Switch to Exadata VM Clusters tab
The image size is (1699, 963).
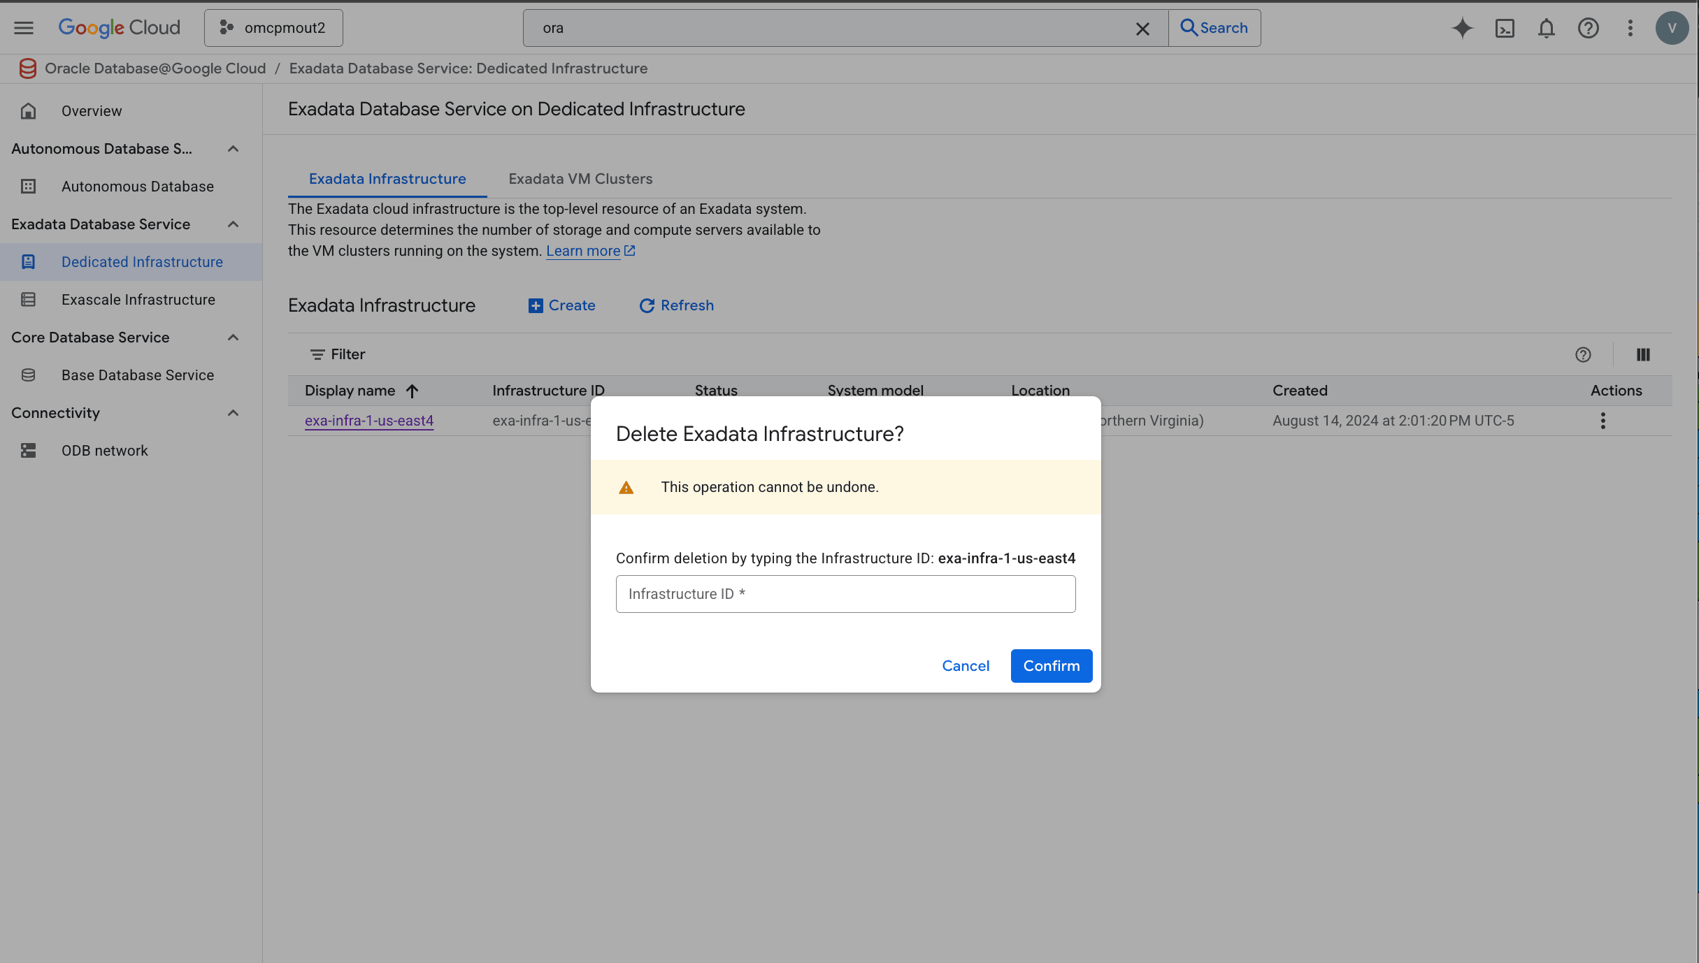pyautogui.click(x=580, y=179)
